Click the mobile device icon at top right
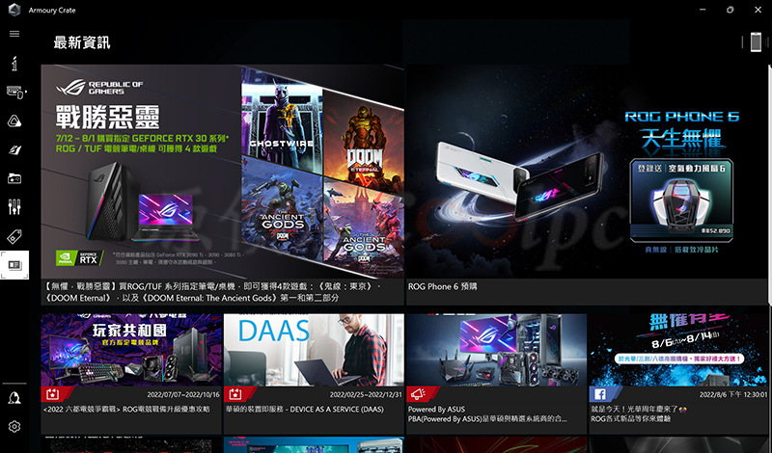Screen dimensions: 772x453 756,41
